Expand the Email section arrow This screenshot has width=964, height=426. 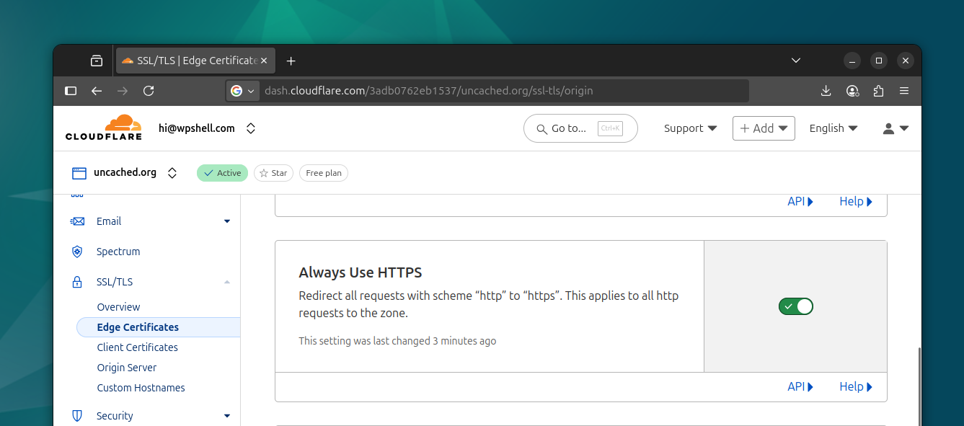(227, 221)
